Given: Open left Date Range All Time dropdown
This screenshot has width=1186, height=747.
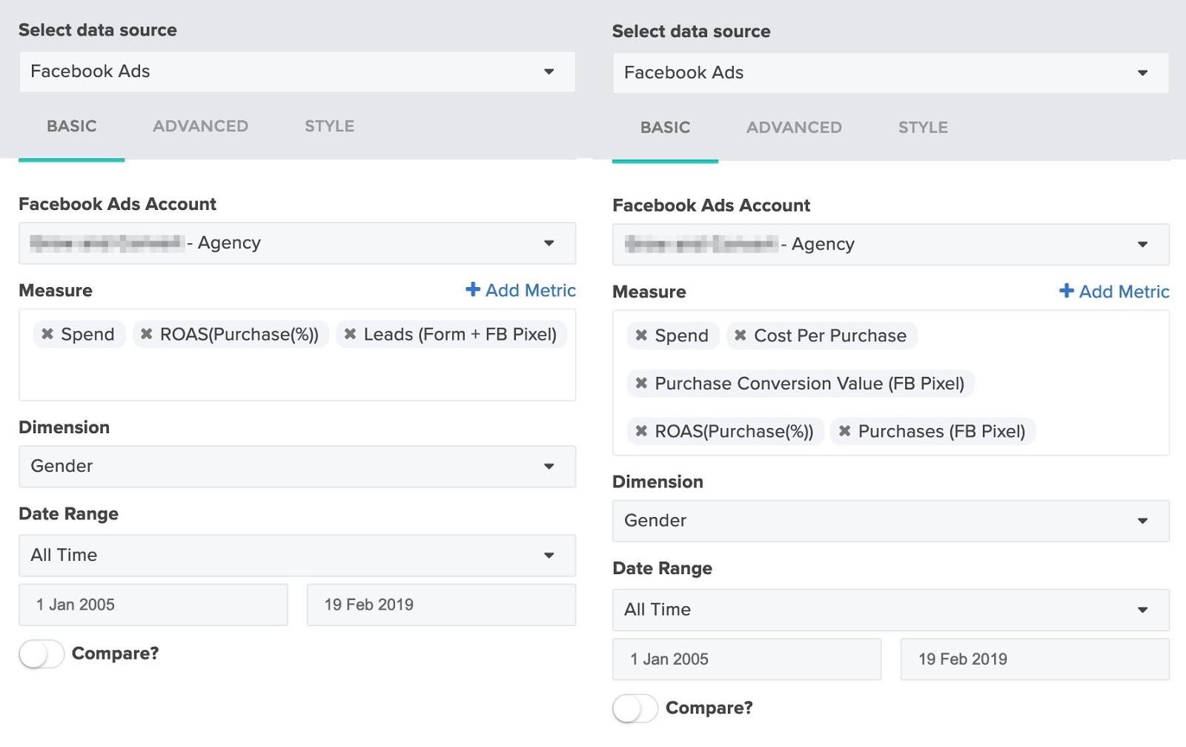Looking at the screenshot, I should [297, 556].
